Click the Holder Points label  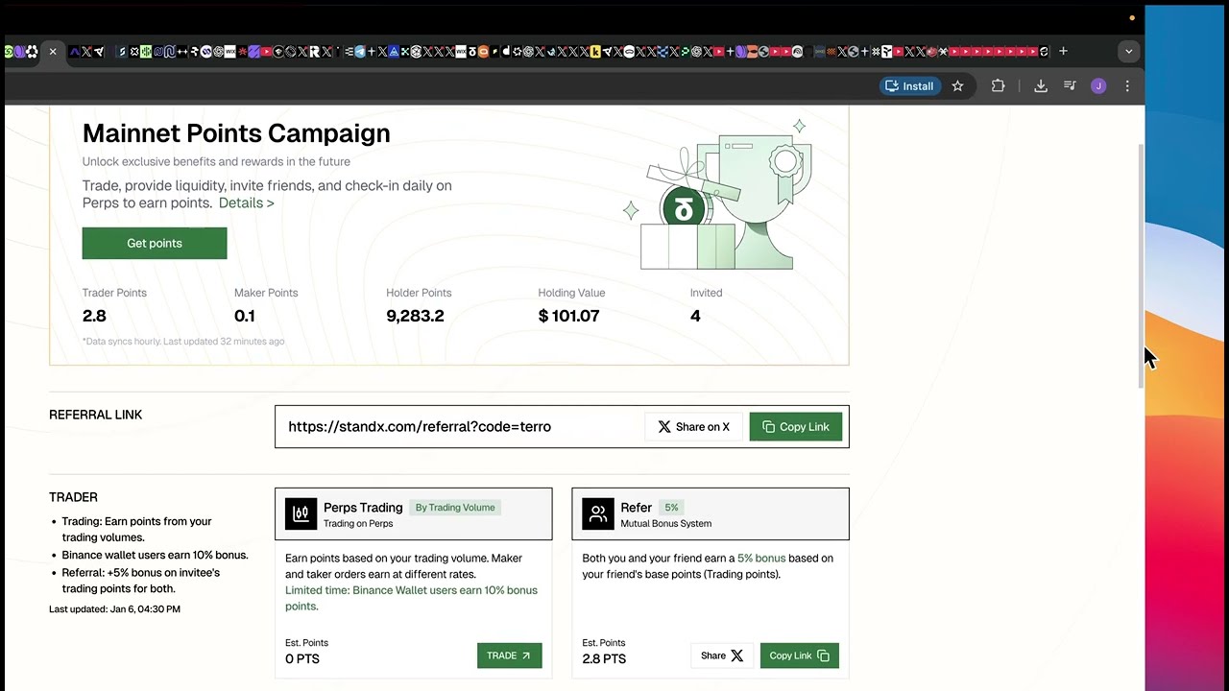point(419,293)
